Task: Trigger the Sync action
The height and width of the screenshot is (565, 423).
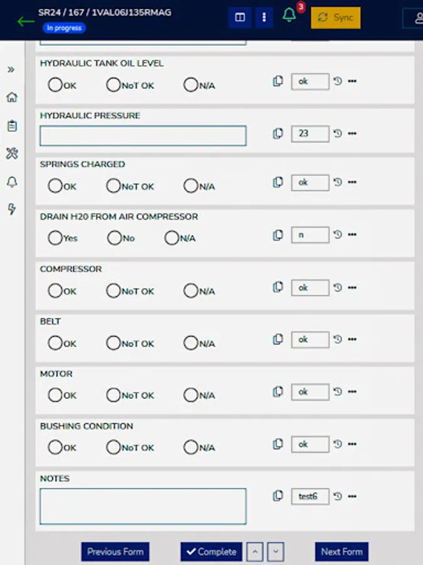Action: pyautogui.click(x=336, y=18)
